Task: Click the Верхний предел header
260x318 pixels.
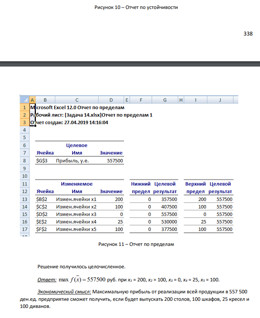Action: pos(195,188)
